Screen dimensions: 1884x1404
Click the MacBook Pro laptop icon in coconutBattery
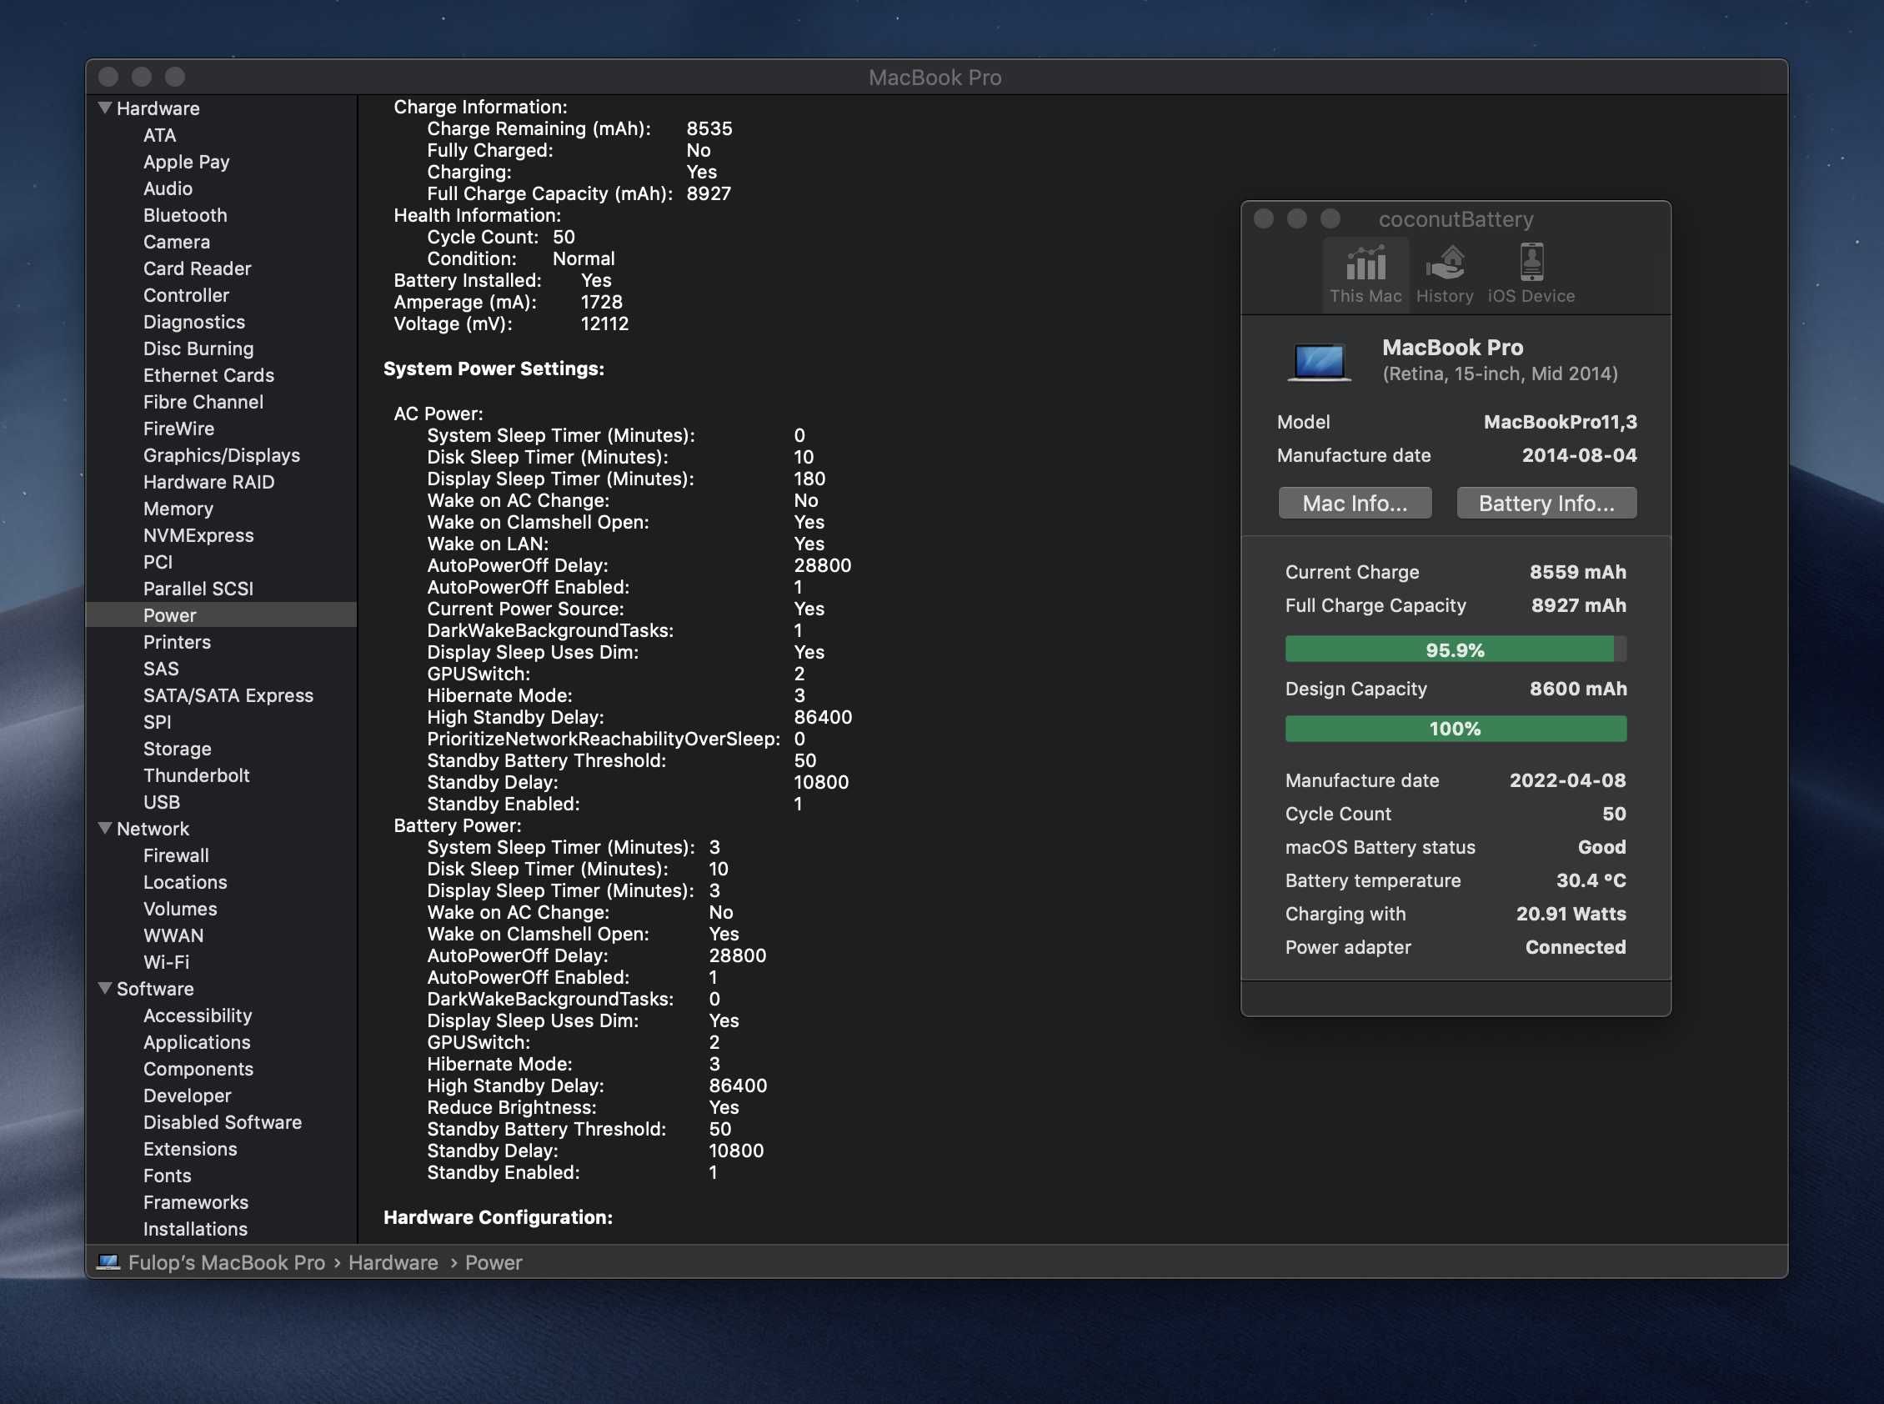pyautogui.click(x=1318, y=361)
